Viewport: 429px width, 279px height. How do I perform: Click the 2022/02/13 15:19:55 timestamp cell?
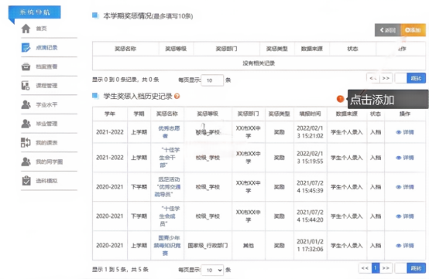[x=310, y=158]
